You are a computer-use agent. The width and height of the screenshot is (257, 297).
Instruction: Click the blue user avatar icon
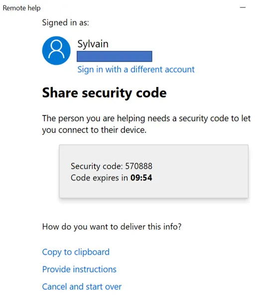[56, 51]
